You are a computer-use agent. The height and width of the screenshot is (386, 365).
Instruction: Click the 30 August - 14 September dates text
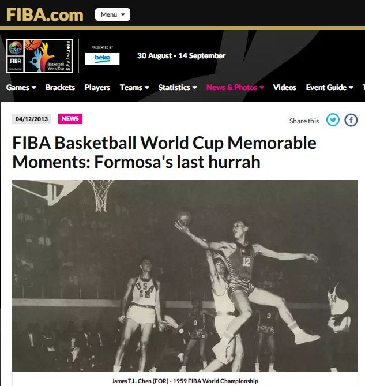pos(181,55)
